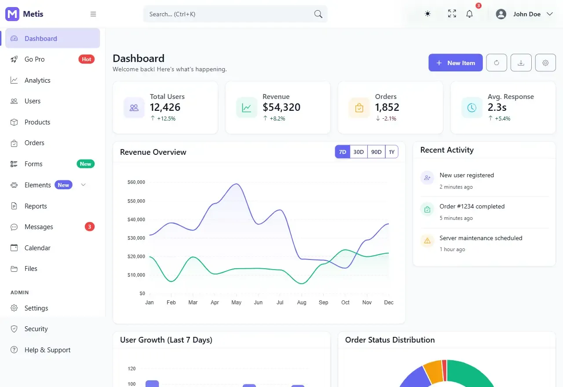
Task: Open Analytics in the sidebar
Action: (53, 80)
